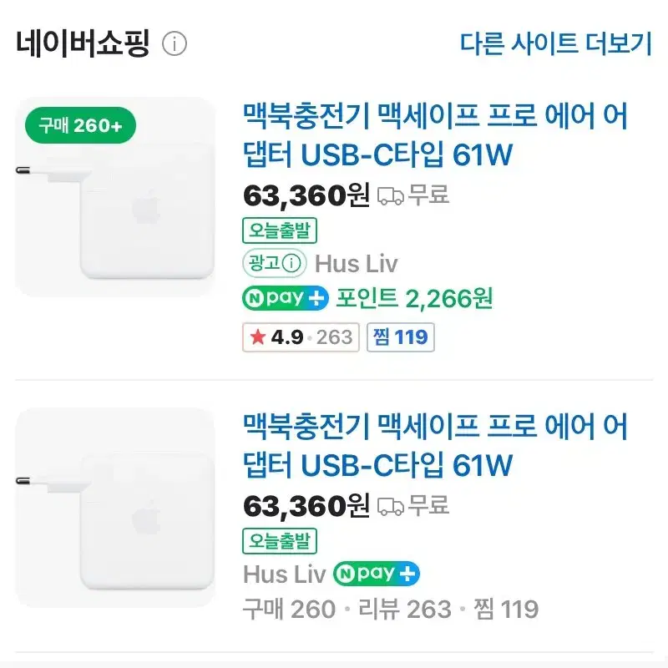Open the first charger product thumbnail

pos(115,197)
